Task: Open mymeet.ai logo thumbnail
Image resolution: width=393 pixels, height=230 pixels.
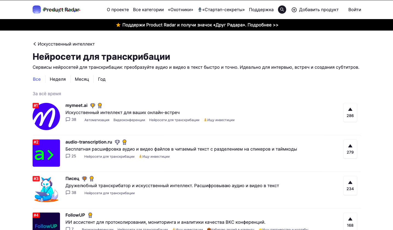Action: (46, 117)
